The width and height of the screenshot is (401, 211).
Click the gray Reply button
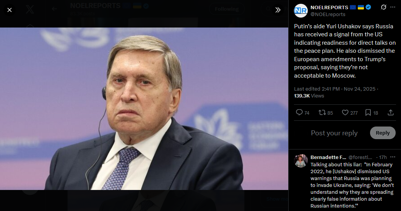tap(383, 133)
